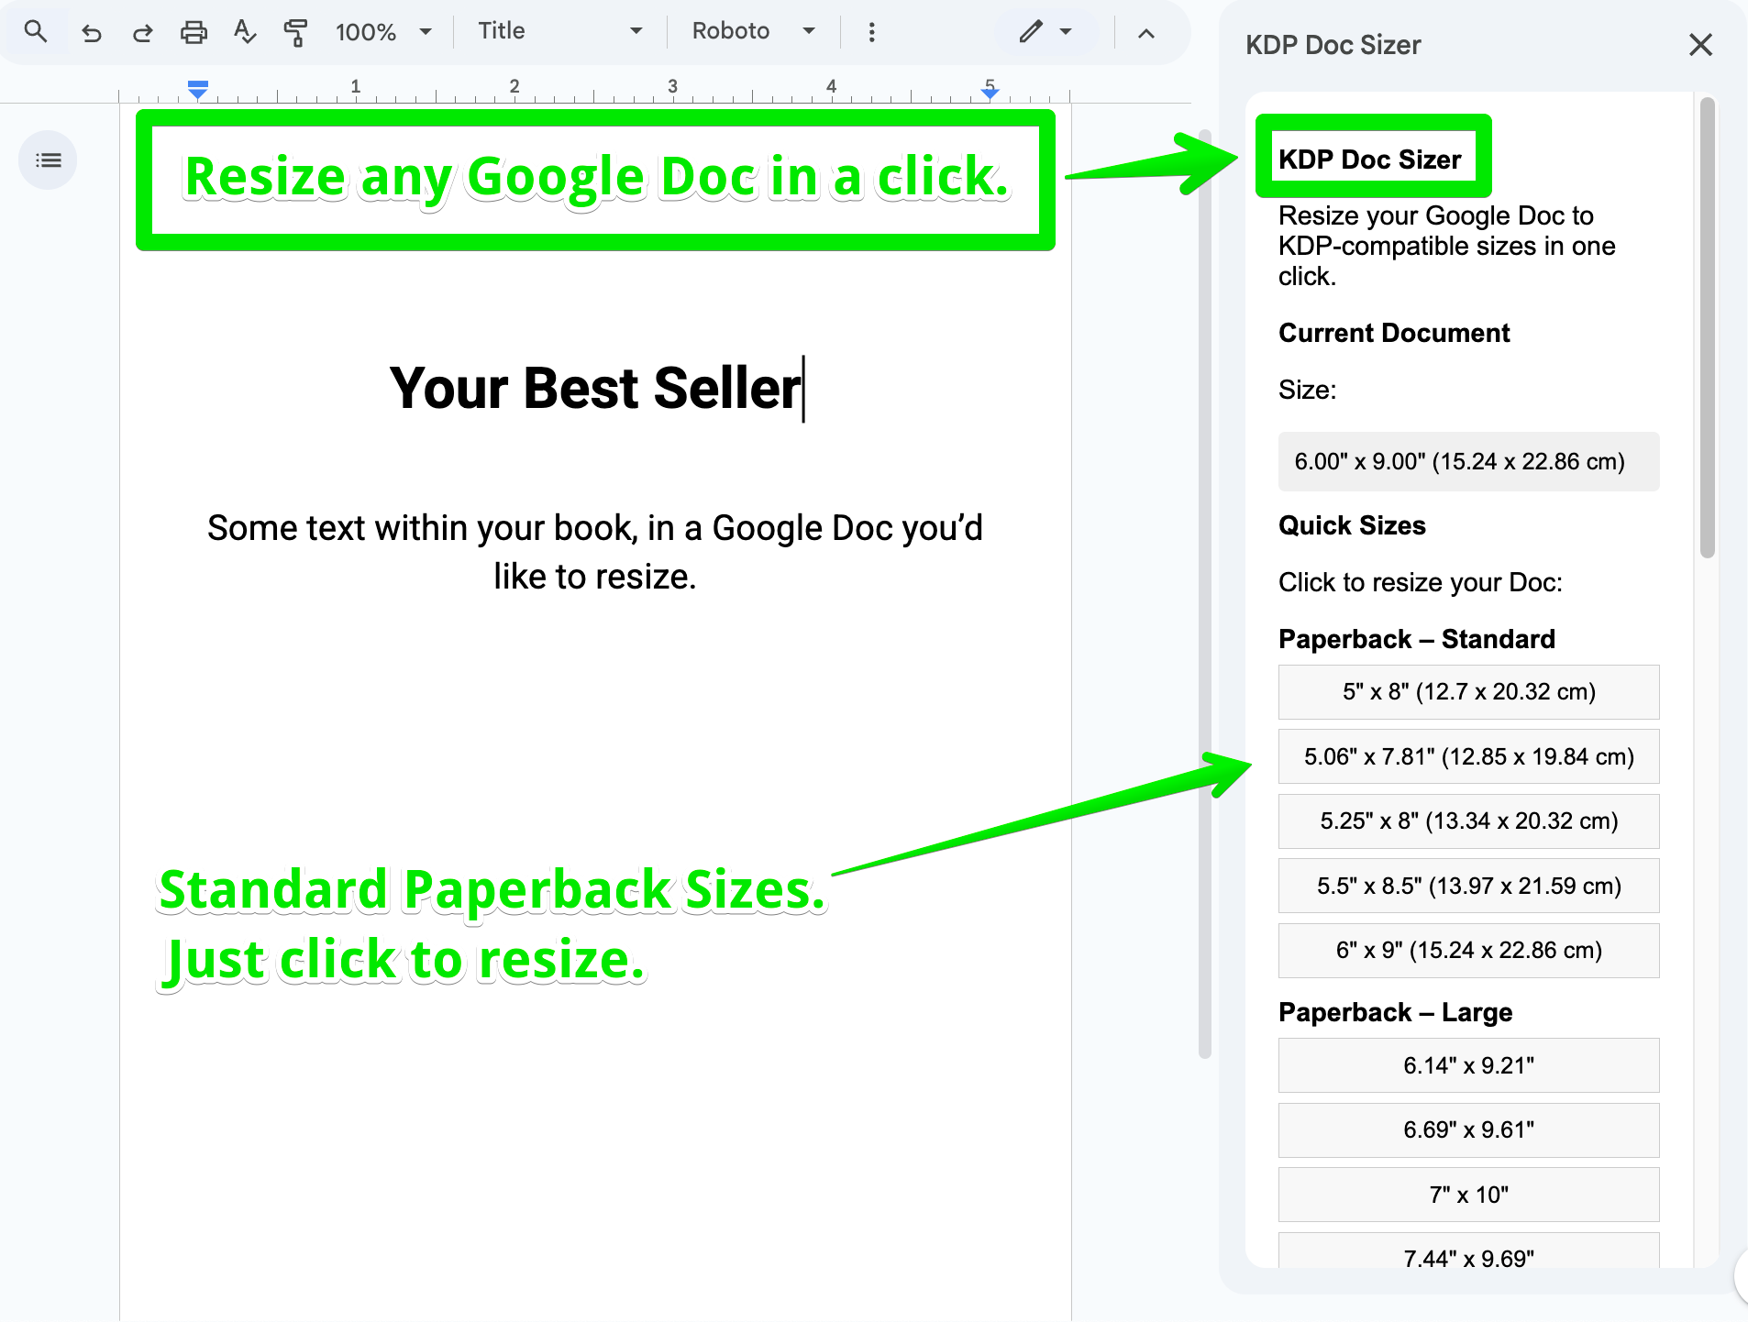Run spelling and grammar check

tap(244, 32)
